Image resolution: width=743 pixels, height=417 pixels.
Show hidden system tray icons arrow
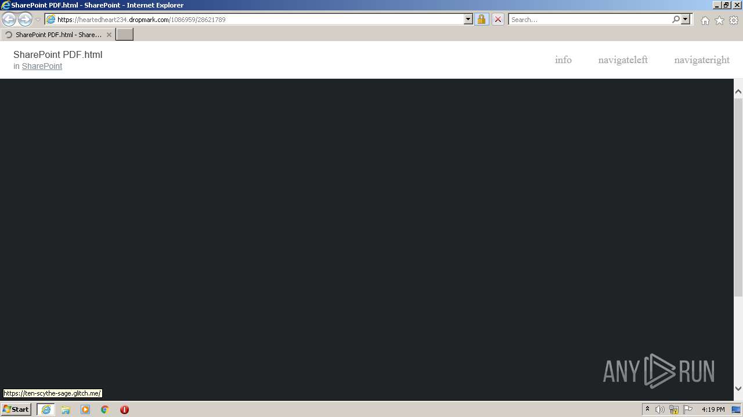point(647,409)
